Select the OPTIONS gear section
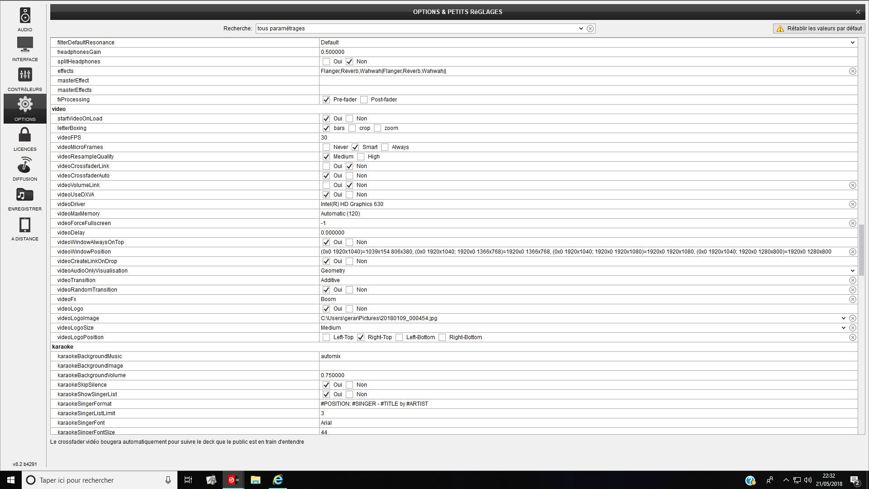Viewport: 869px width, 489px height. click(x=25, y=109)
